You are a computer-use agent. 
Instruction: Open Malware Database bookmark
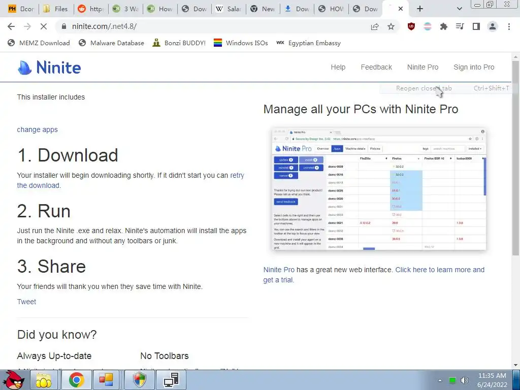(x=111, y=43)
